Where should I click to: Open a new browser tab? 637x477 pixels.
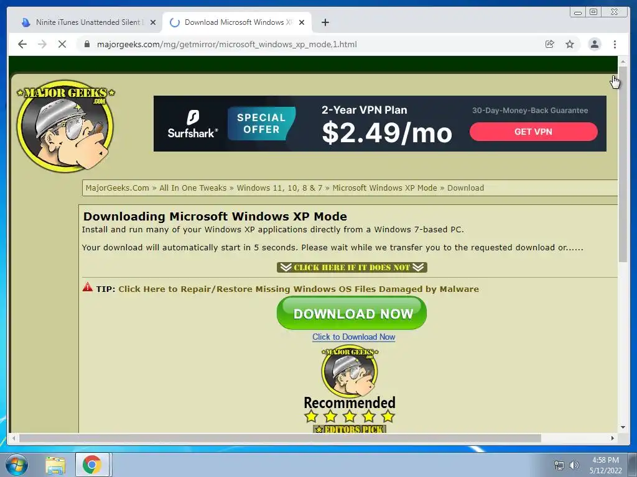coord(325,22)
